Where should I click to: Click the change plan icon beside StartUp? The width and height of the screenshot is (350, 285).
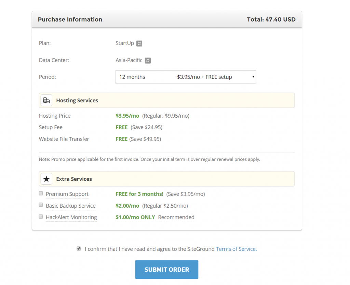139,43
